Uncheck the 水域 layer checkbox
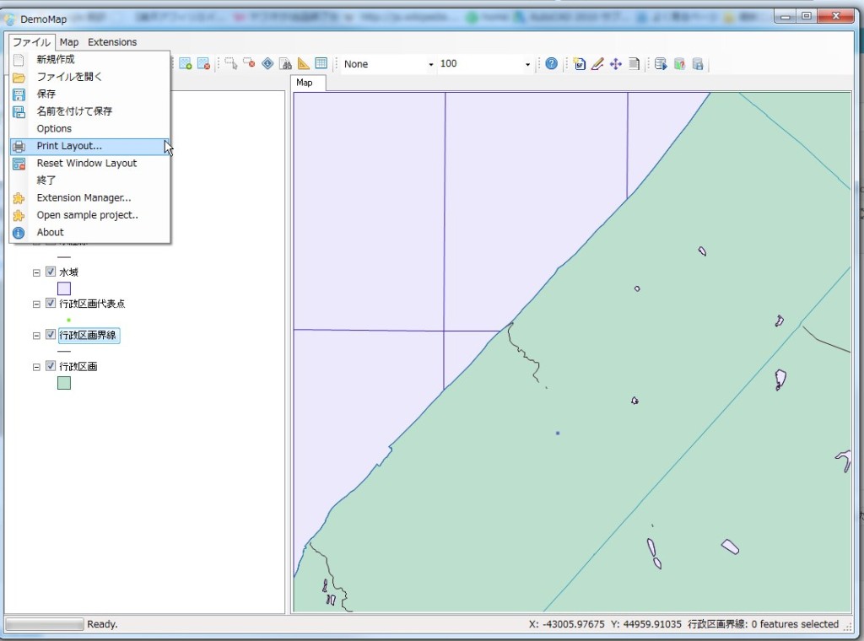 [51, 272]
